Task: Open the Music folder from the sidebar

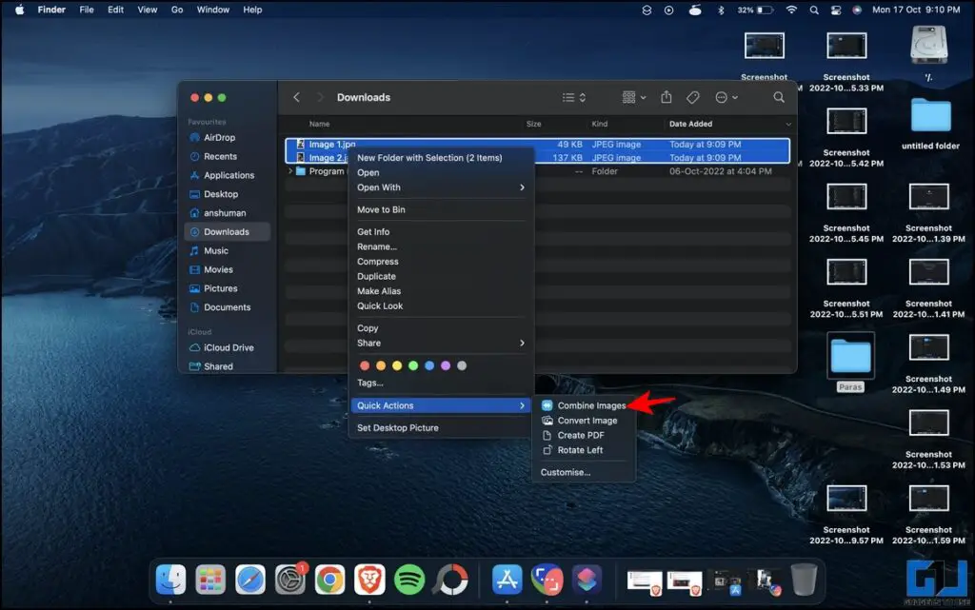Action: coord(221,250)
